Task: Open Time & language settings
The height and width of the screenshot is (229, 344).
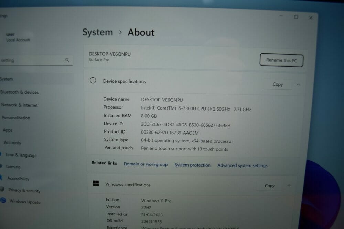Action: (x=21, y=155)
